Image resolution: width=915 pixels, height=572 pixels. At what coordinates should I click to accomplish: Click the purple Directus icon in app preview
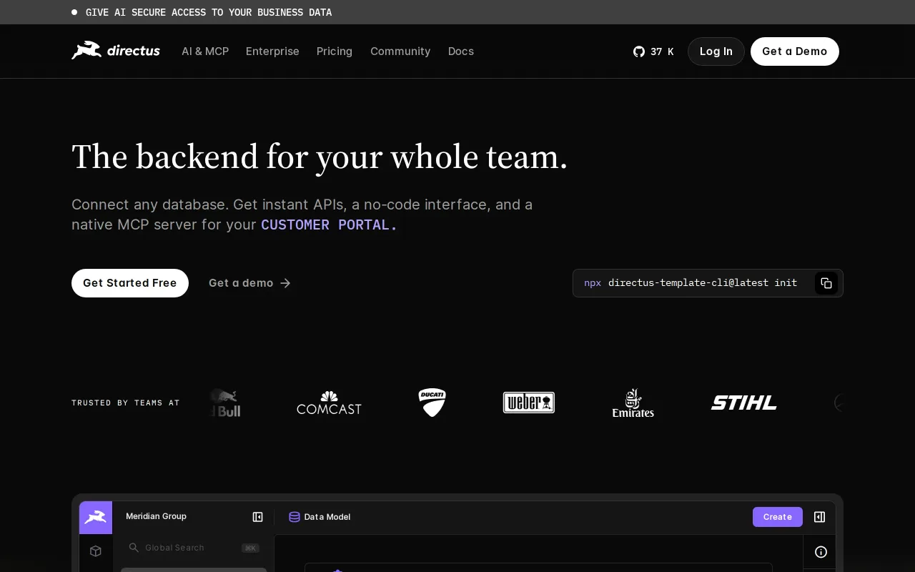coord(96,518)
